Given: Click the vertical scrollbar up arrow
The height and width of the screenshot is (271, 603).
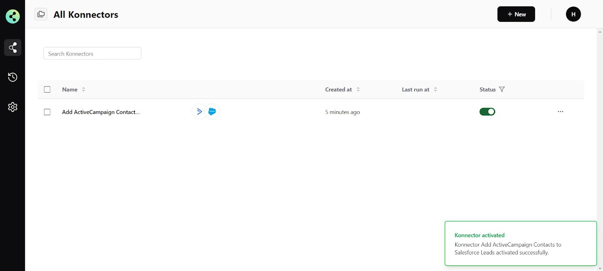Looking at the screenshot, I should coord(600,32).
